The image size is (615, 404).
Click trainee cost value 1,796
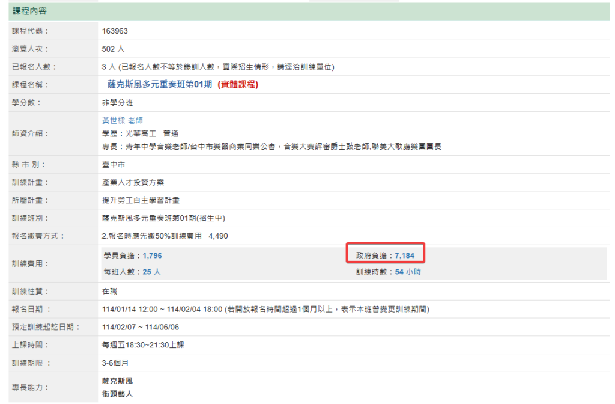point(152,256)
